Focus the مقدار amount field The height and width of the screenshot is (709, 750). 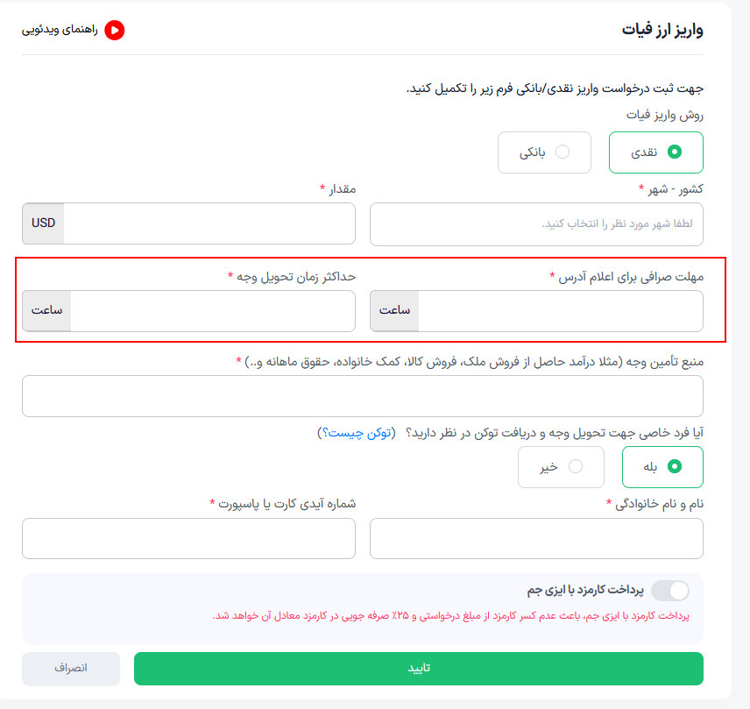[x=209, y=223]
